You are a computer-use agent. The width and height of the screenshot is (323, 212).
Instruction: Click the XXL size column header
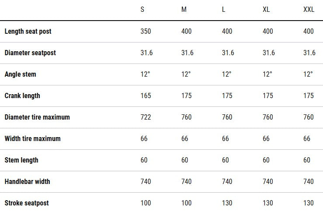[x=309, y=10]
